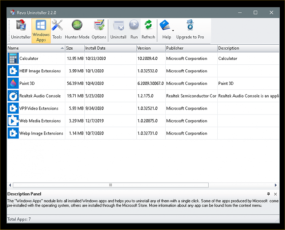The height and width of the screenshot is (230, 285).
Task: Click the Revo Uninstaller title bar icon
Action: [x=13, y=13]
